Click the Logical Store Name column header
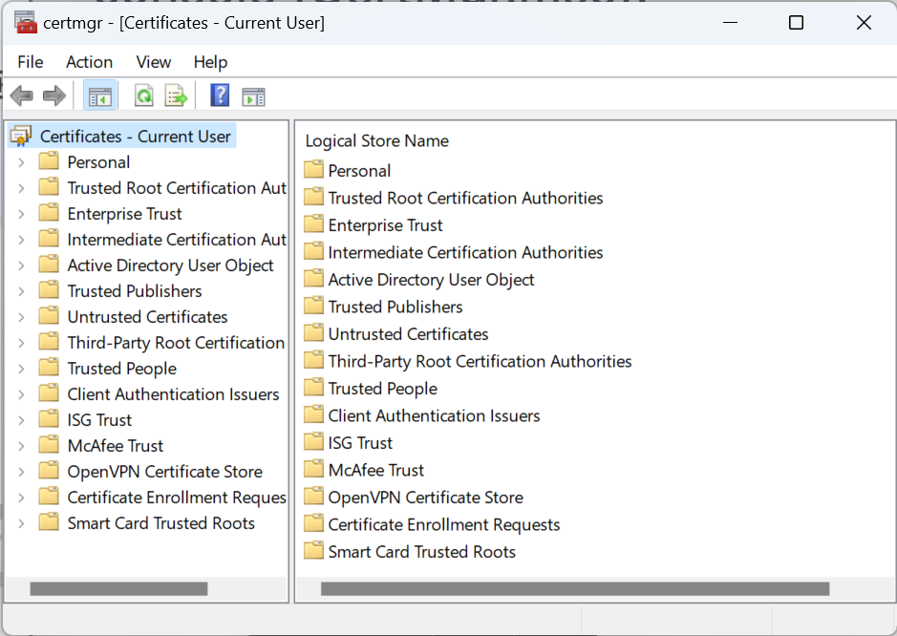 click(376, 141)
